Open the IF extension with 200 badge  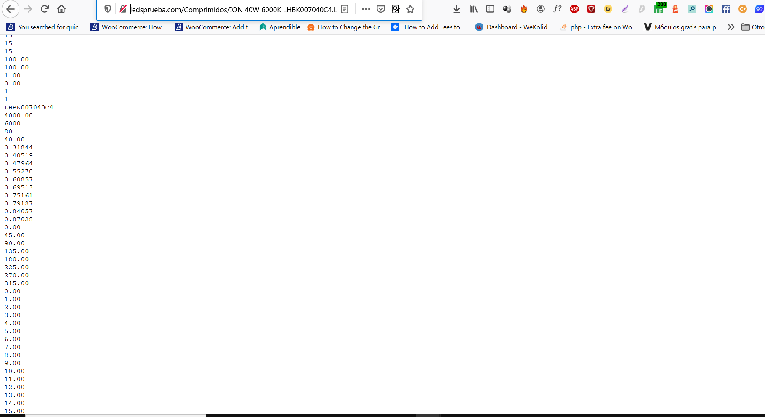(659, 8)
